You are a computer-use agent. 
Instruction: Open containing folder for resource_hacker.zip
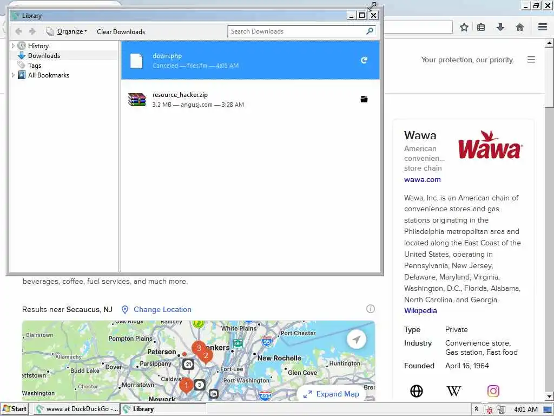364,100
